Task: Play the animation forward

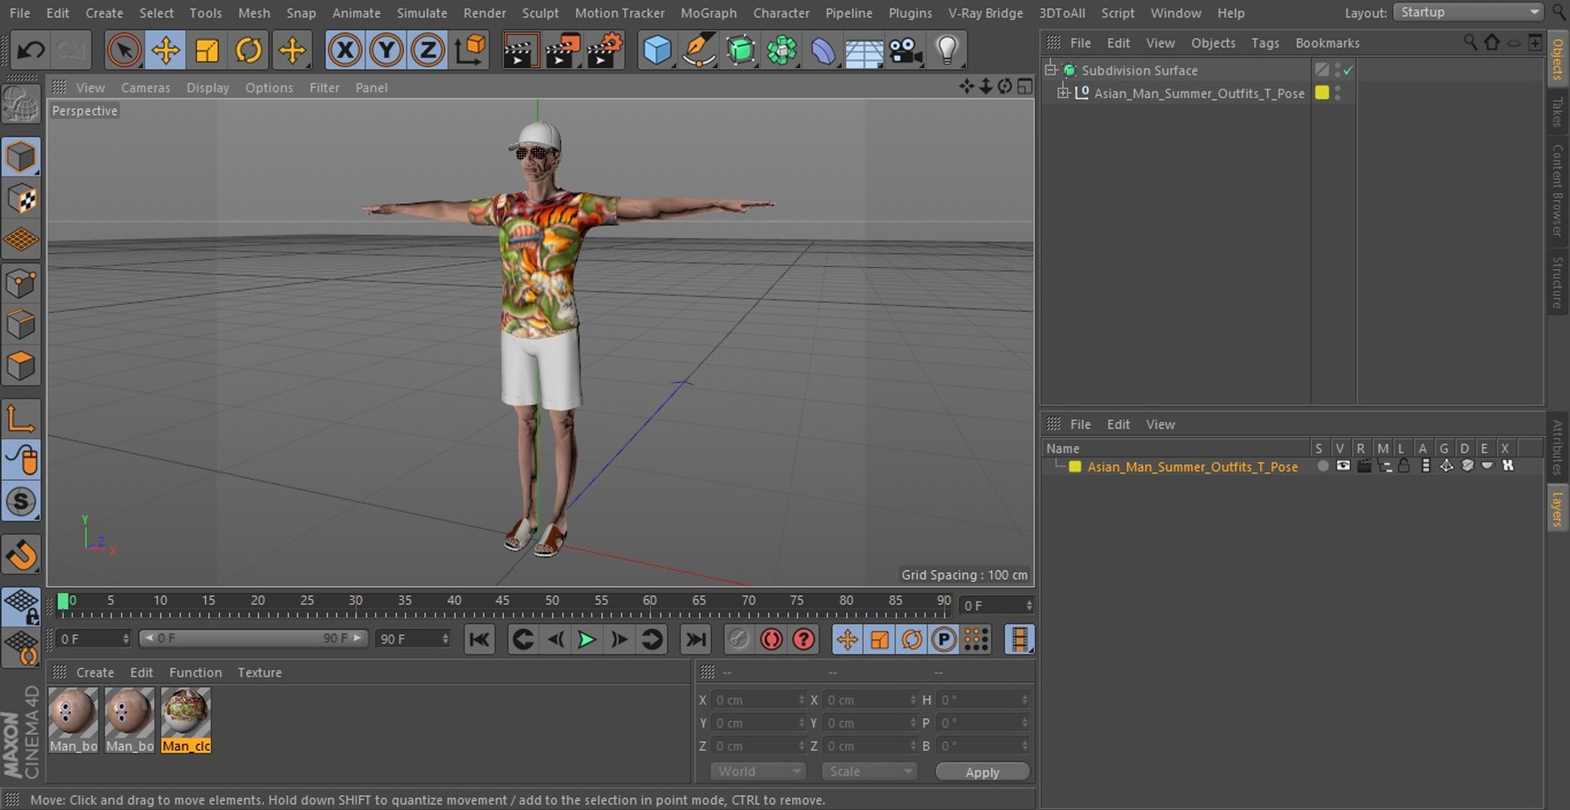Action: tap(586, 639)
